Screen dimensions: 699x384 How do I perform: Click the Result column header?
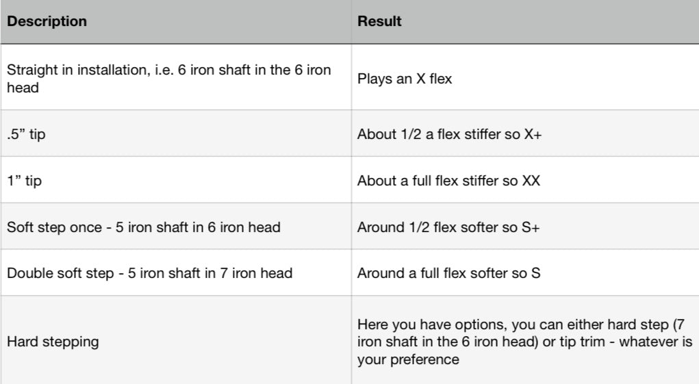pyautogui.click(x=379, y=21)
